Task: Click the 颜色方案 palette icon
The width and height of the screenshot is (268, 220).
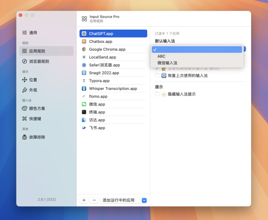Action: pyautogui.click(x=24, y=108)
